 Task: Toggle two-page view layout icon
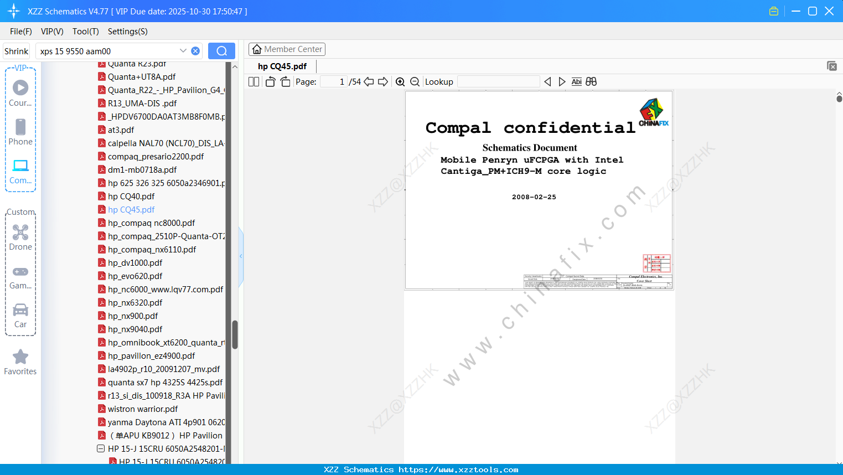(x=254, y=81)
